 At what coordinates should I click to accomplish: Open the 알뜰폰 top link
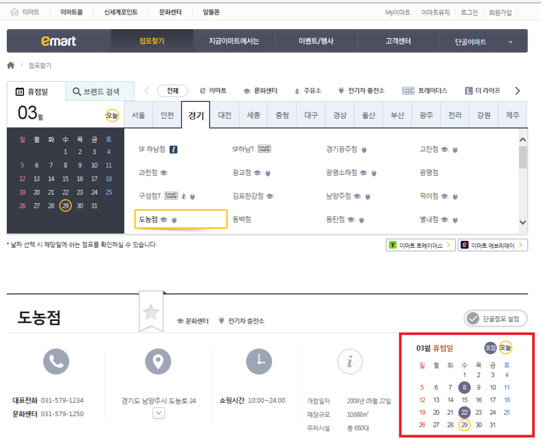[x=211, y=12]
